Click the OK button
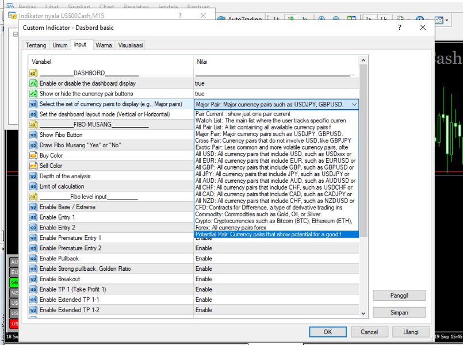This screenshot has width=463, height=345. (328, 332)
